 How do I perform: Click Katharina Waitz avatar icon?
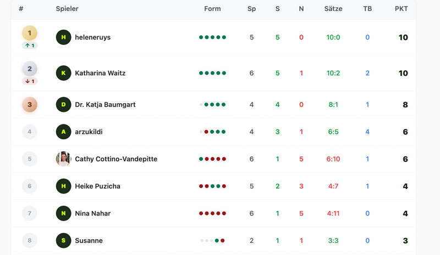tap(63, 73)
